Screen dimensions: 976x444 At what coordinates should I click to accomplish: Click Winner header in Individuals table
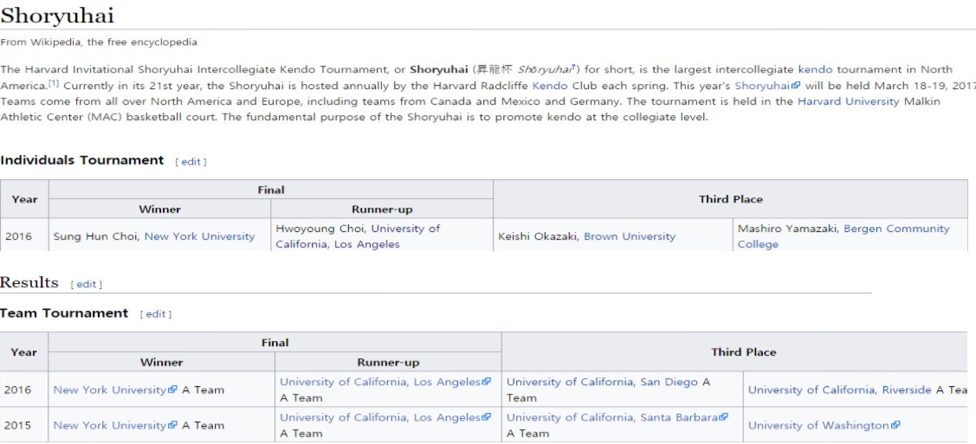(160, 209)
